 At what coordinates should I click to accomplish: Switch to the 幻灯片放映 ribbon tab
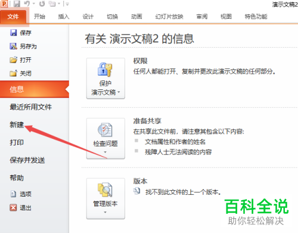(169, 17)
